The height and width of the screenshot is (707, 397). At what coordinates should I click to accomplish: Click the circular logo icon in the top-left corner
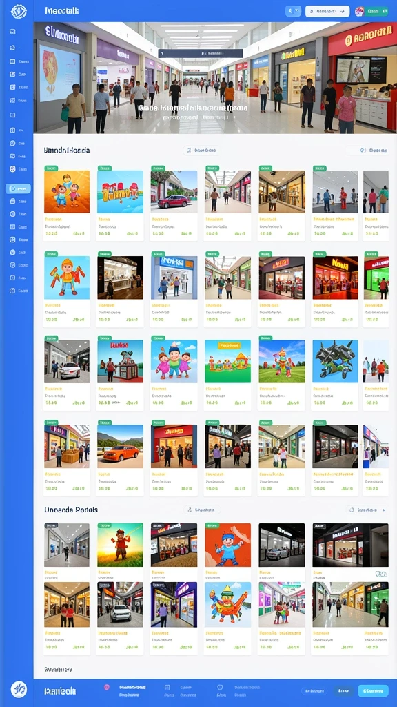coord(19,11)
